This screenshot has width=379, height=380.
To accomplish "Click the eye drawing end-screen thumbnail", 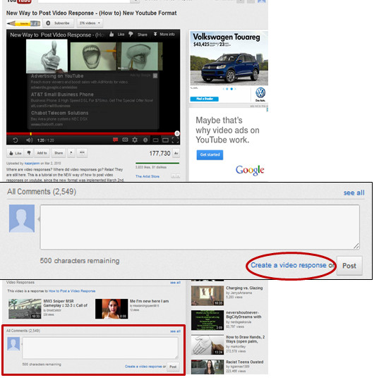I will click(140, 56).
